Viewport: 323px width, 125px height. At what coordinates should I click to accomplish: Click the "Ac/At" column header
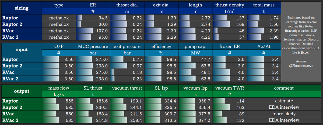click(264, 46)
